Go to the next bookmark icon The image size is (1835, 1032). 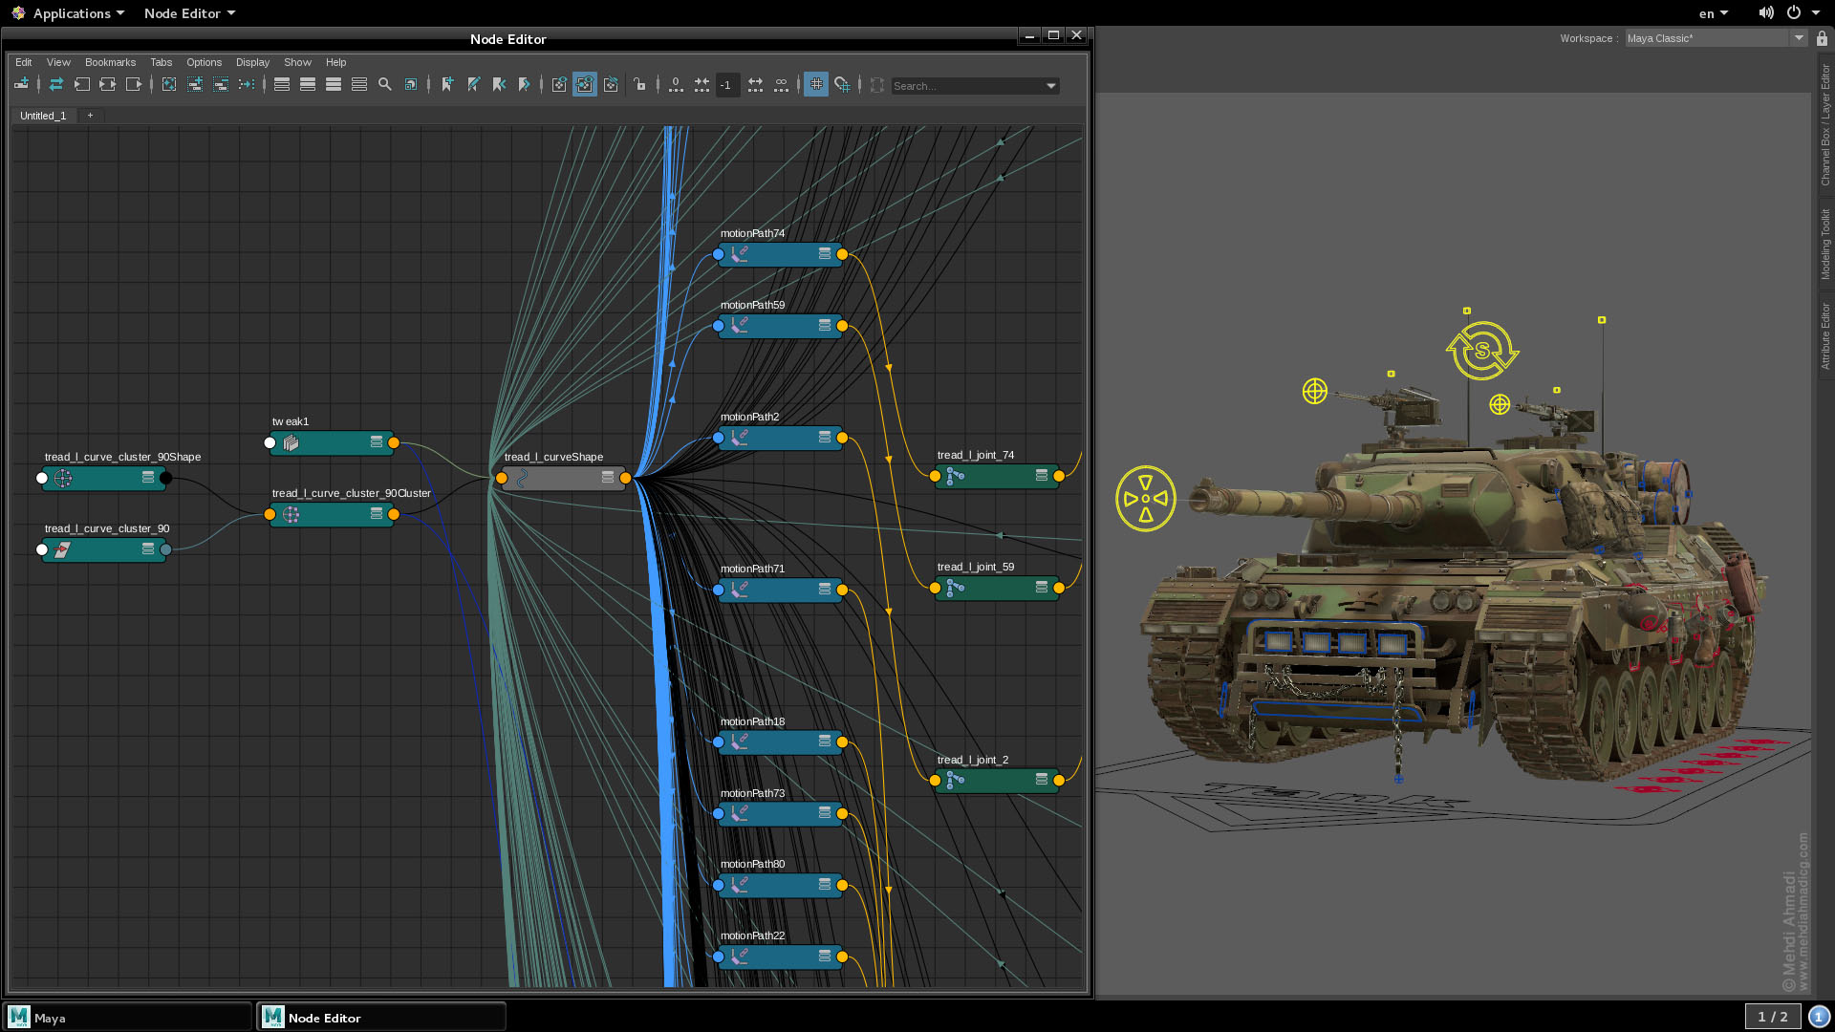(x=525, y=85)
